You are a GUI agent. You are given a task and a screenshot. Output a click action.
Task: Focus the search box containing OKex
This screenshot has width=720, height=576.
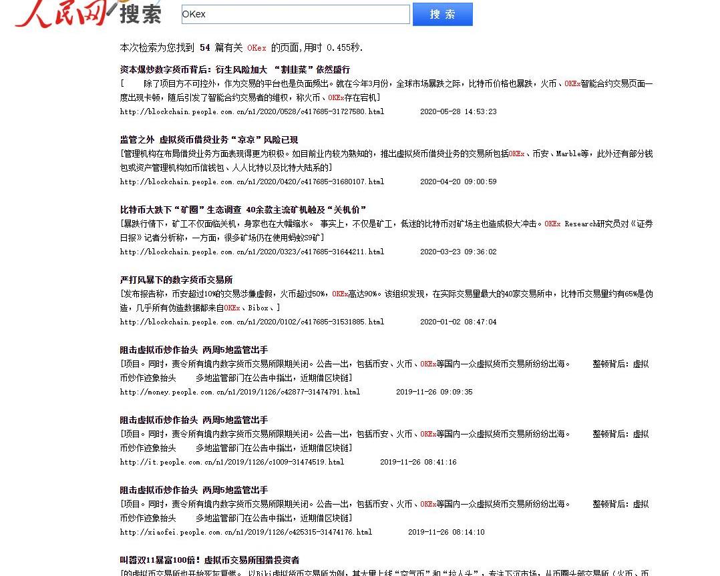point(295,14)
